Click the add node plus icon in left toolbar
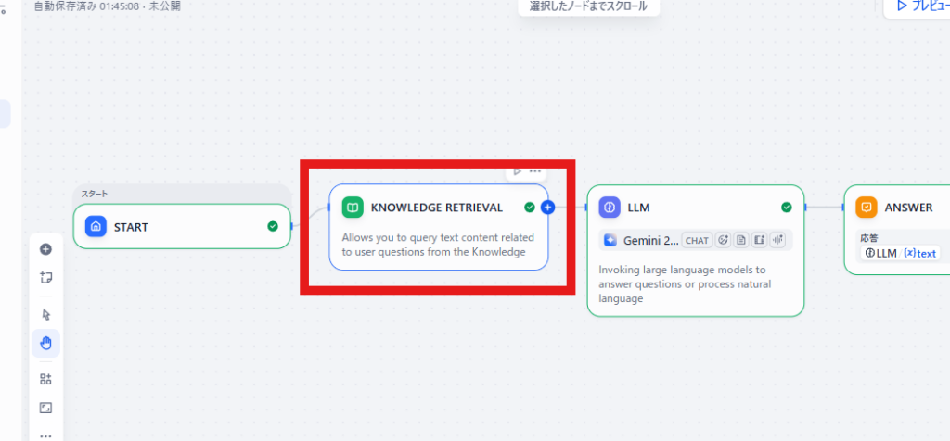The image size is (950, 441). point(45,248)
